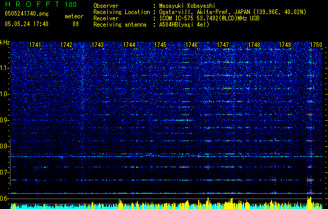Click the 1747 time marker
This screenshot has width=328, height=209.
click(x=223, y=45)
